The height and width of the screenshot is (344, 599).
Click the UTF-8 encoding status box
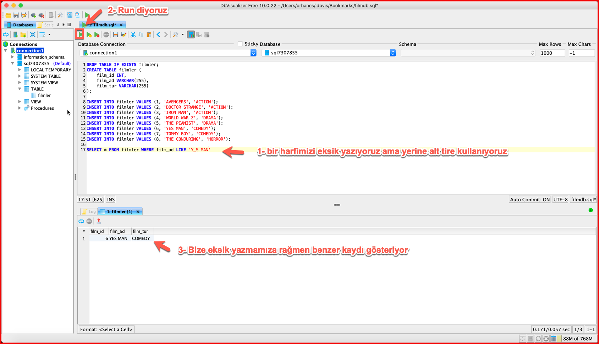560,200
